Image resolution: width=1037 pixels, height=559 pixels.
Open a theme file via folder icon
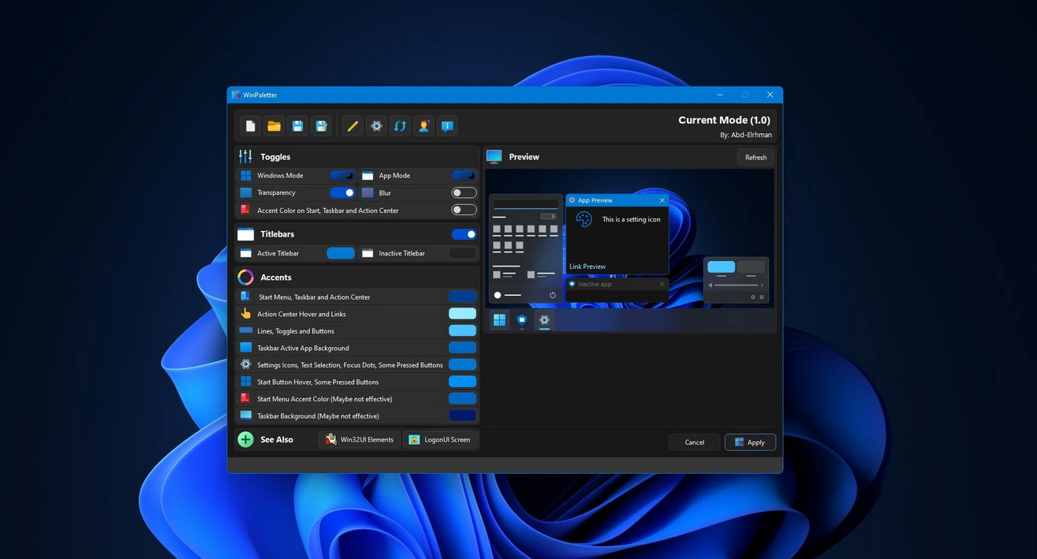pos(274,126)
